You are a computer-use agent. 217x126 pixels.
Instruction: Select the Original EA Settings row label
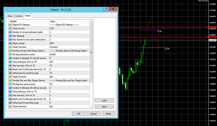pos(21,25)
